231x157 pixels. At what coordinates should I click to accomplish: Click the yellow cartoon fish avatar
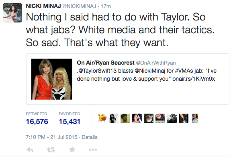102,118
